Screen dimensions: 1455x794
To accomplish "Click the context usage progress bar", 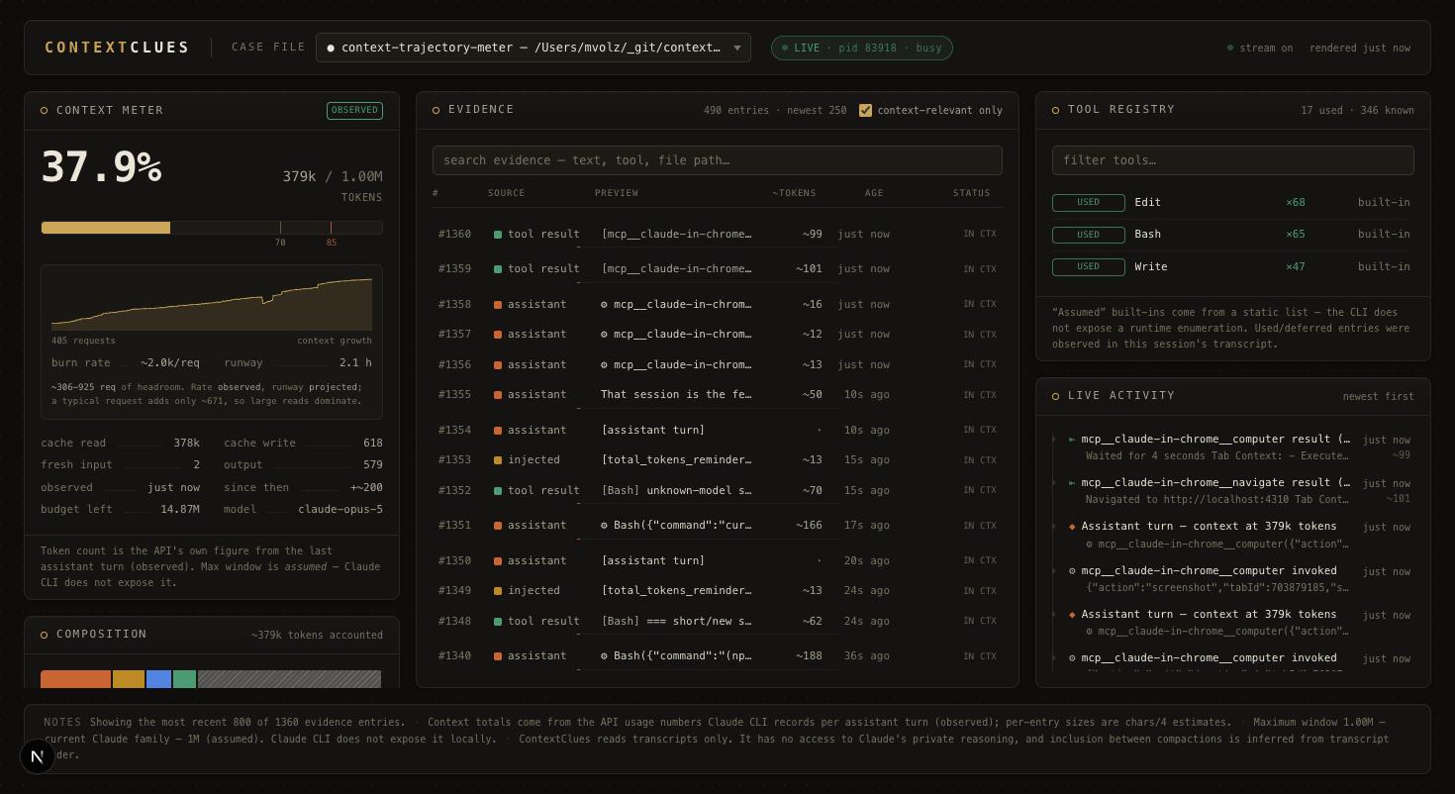I will point(212,228).
